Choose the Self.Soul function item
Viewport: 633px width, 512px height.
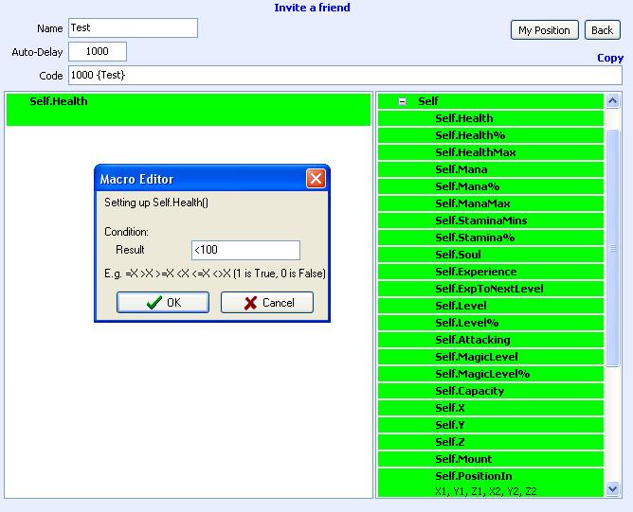tap(458, 255)
